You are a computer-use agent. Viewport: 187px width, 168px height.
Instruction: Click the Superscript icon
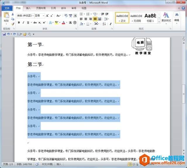[x=44, y=23]
